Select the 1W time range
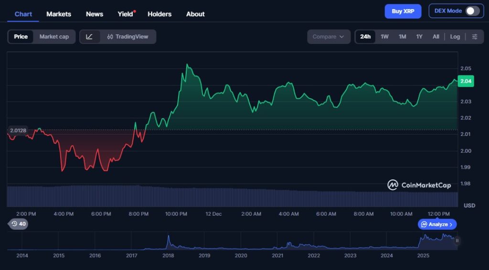489x270 pixels. [384, 37]
